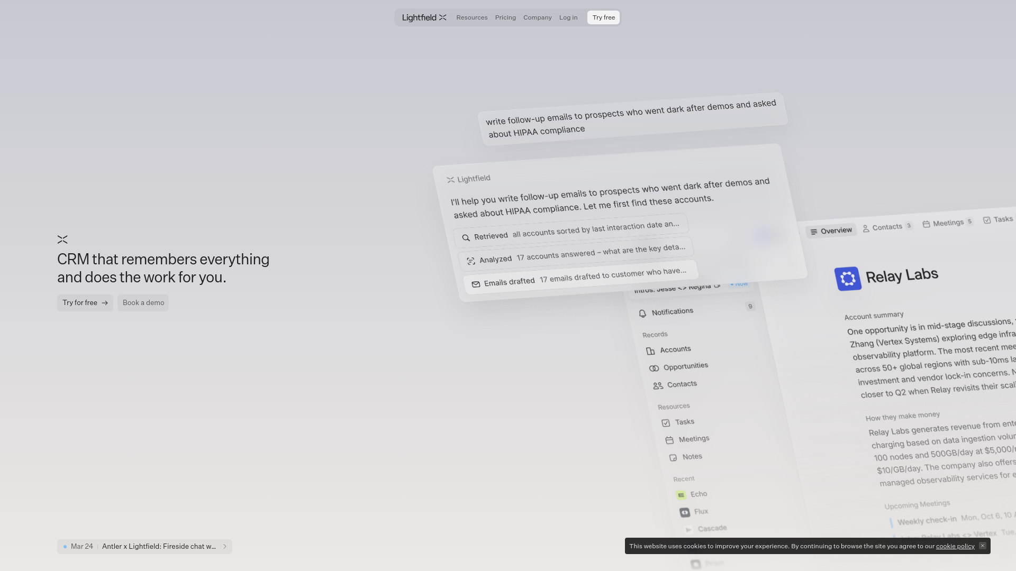Open the Resources nav menu

(x=471, y=17)
